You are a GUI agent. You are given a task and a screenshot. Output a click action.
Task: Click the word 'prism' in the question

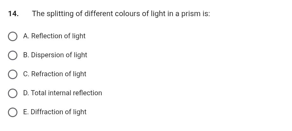pos(191,14)
